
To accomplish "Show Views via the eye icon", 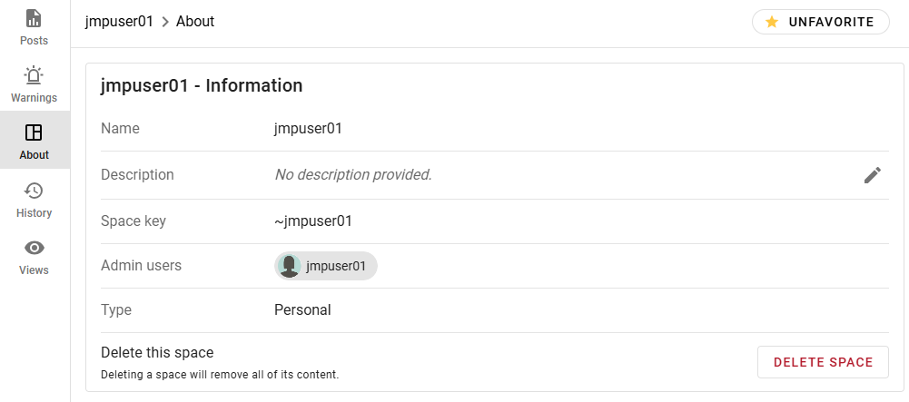I will pos(34,248).
